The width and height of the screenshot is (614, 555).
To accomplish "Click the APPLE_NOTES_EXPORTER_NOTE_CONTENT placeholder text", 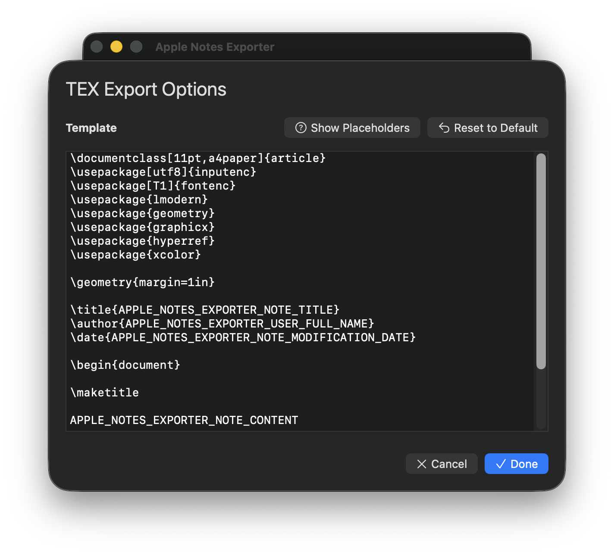I will tap(184, 420).
